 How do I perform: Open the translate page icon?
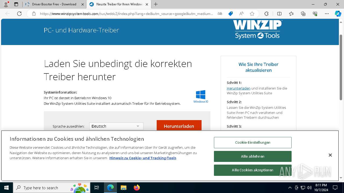(x=220, y=14)
